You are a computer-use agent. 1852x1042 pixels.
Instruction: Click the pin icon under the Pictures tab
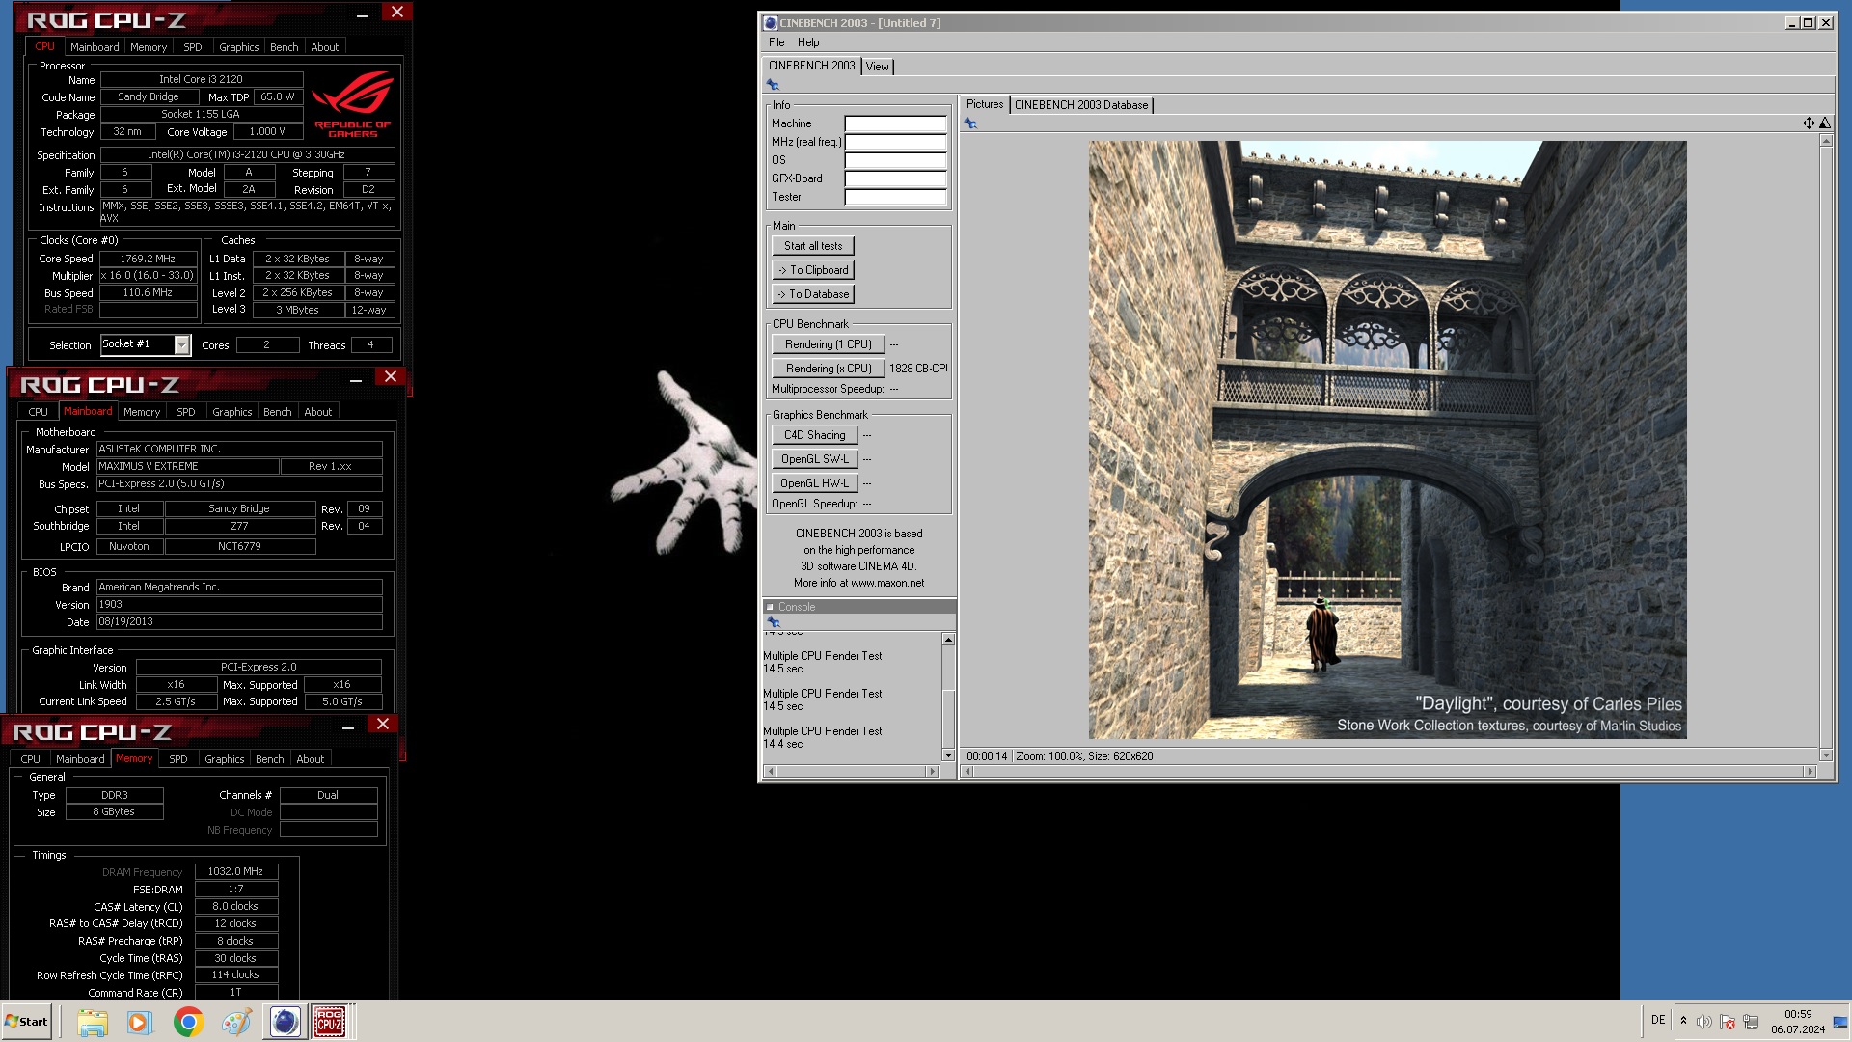(970, 123)
